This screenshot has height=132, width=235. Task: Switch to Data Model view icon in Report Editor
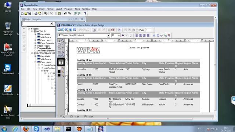59,30
